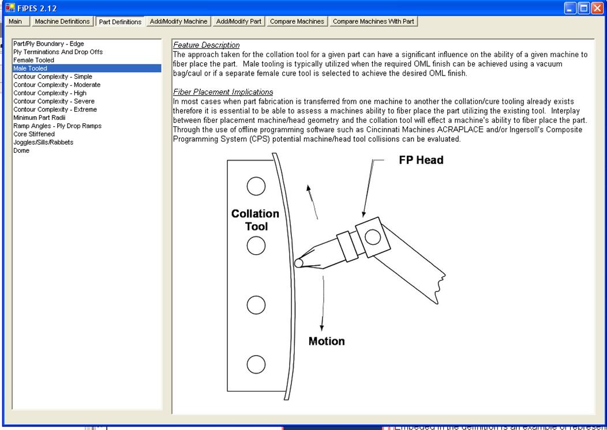Choose Contour Complexity - High item
Image resolution: width=607 pixels, height=430 pixels.
(x=50, y=93)
